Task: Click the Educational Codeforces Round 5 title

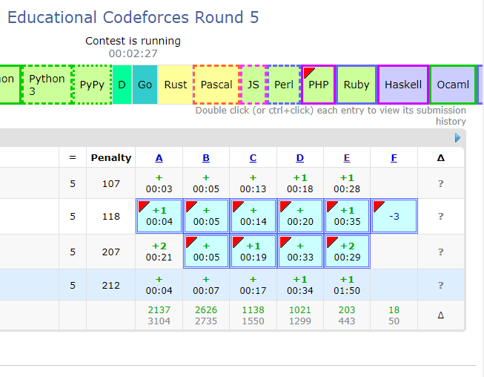Action: pyautogui.click(x=133, y=17)
